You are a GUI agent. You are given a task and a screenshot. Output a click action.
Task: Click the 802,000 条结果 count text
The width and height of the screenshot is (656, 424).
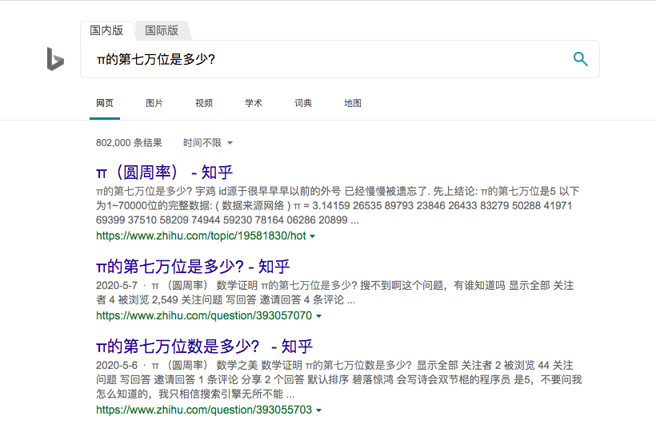[x=129, y=143]
